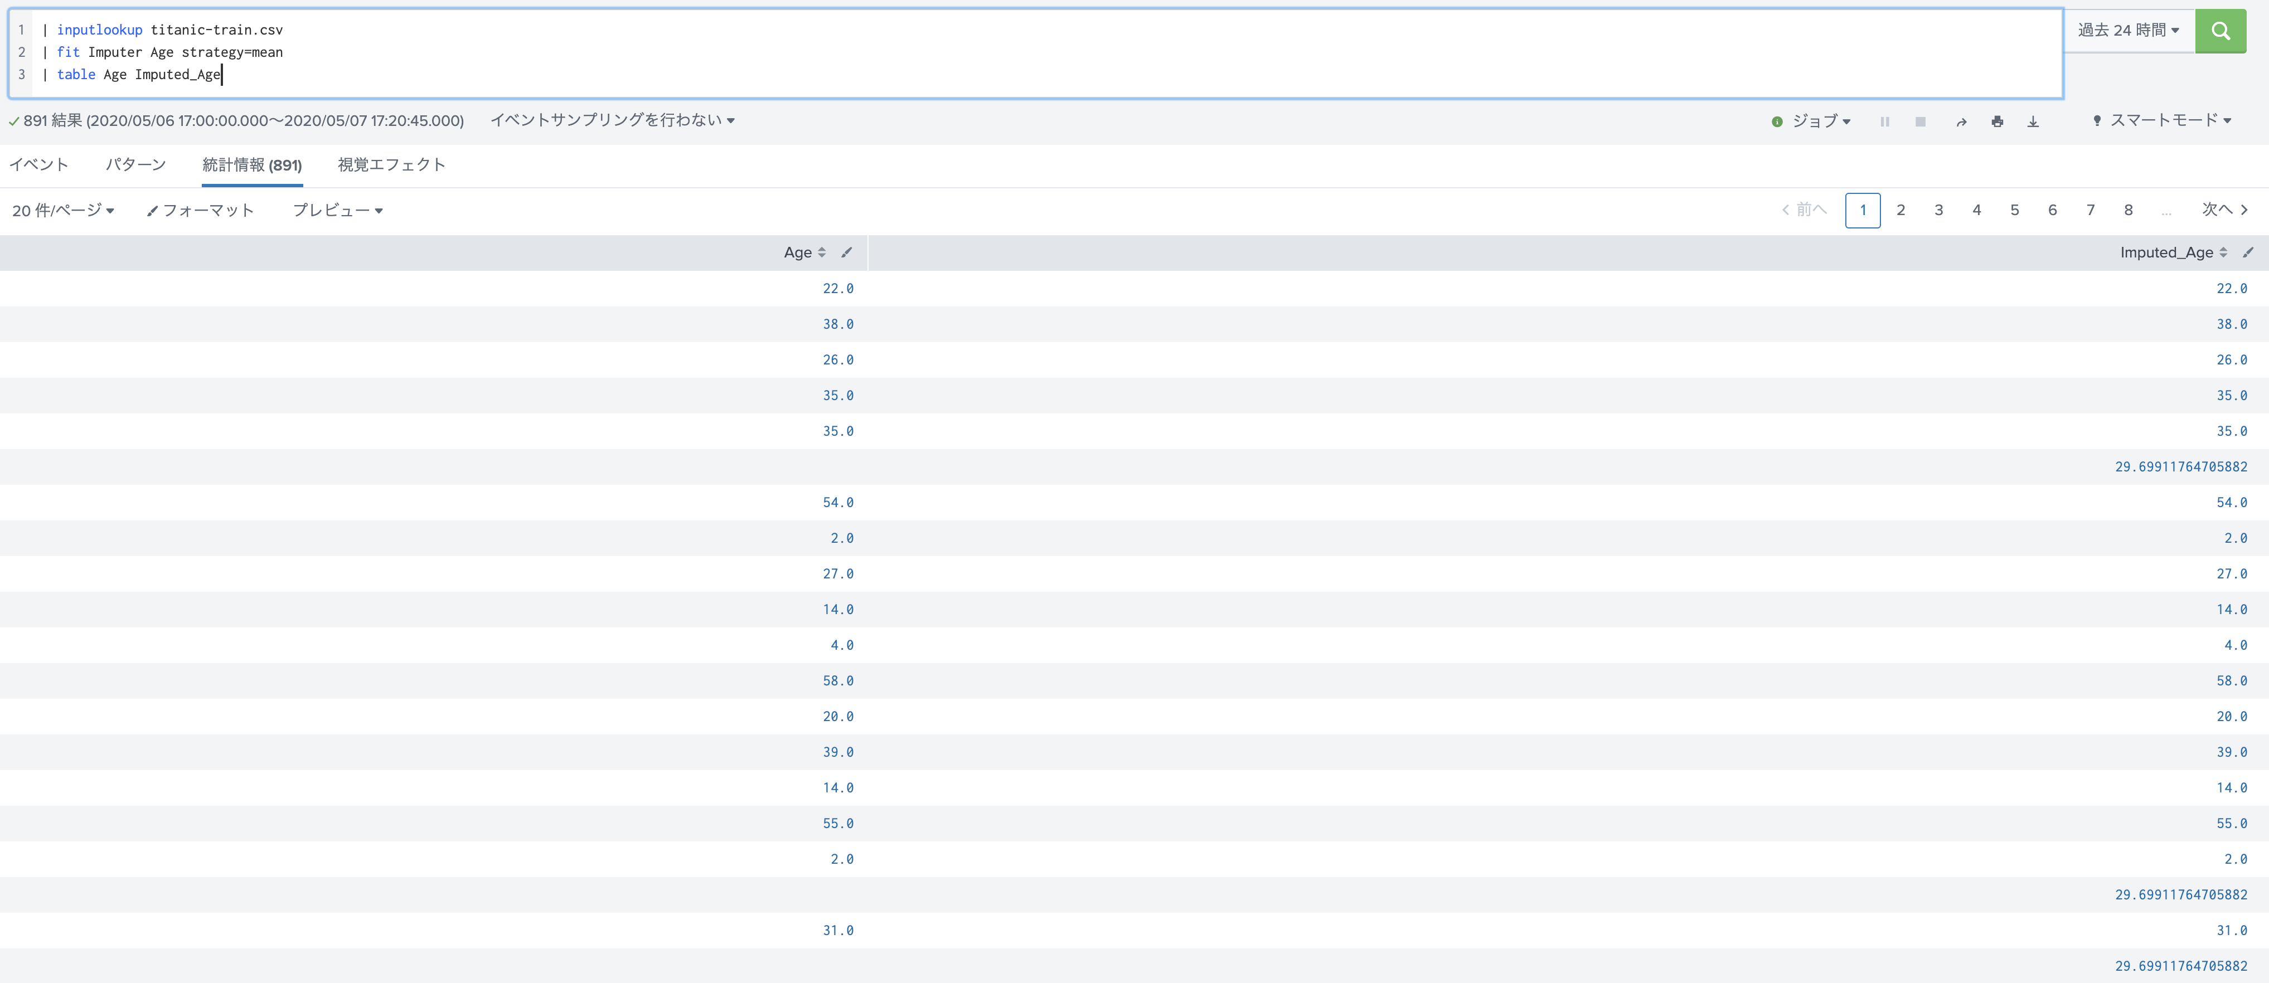Open the フォーマット format options

201,211
